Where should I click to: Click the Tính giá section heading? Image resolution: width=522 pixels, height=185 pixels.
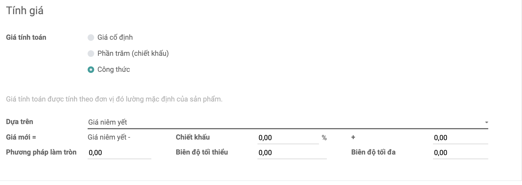point(25,11)
